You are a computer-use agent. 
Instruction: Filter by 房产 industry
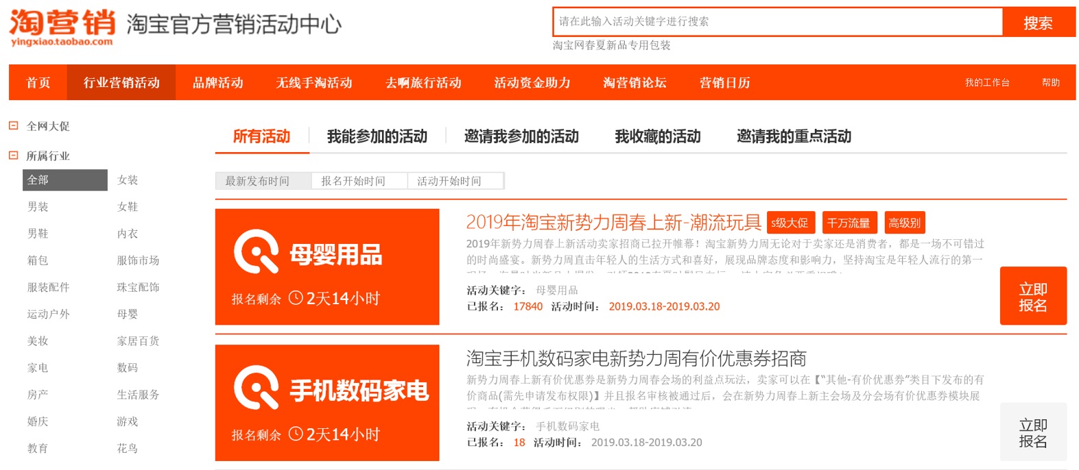click(x=38, y=394)
